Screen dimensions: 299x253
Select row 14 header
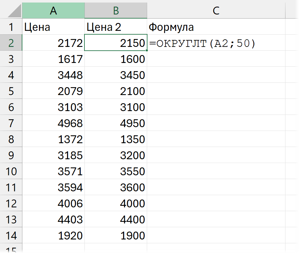pyautogui.click(x=11, y=235)
